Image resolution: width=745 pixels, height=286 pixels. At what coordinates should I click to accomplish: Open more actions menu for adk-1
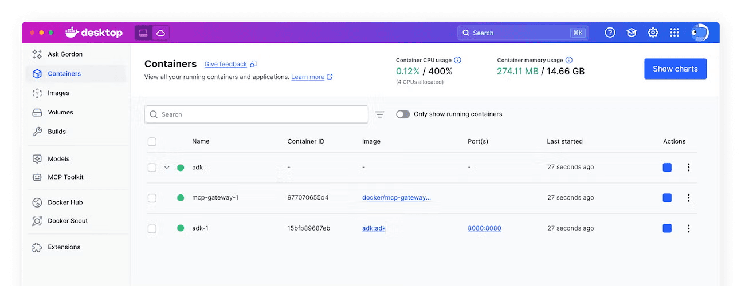coord(688,228)
